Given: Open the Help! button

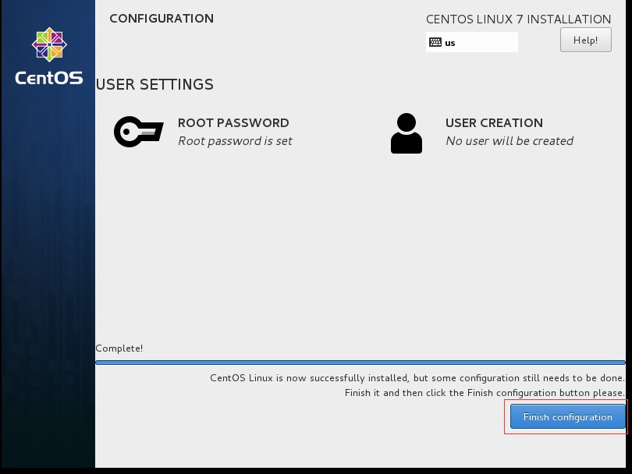Looking at the screenshot, I should pos(586,40).
